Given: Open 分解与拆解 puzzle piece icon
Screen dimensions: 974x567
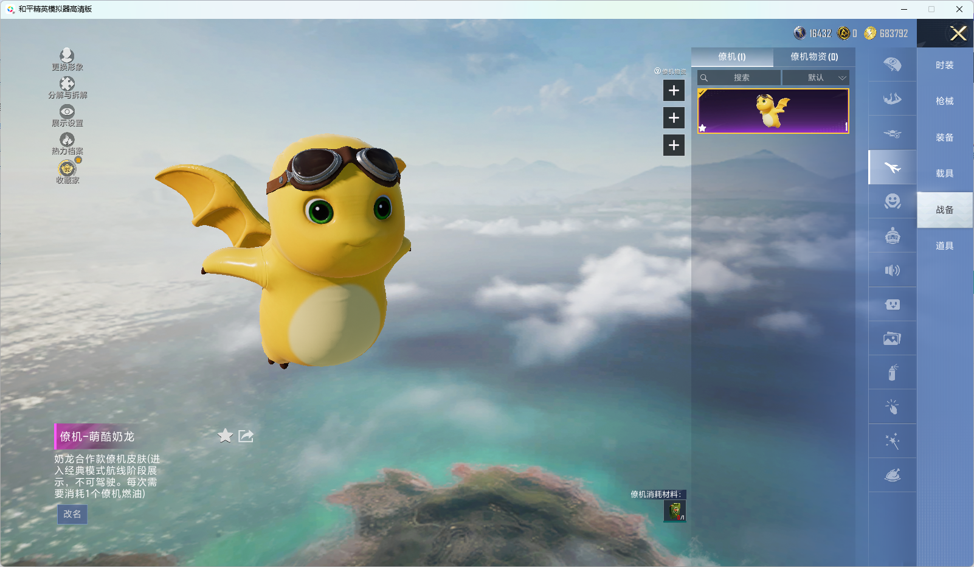Looking at the screenshot, I should pos(67,85).
